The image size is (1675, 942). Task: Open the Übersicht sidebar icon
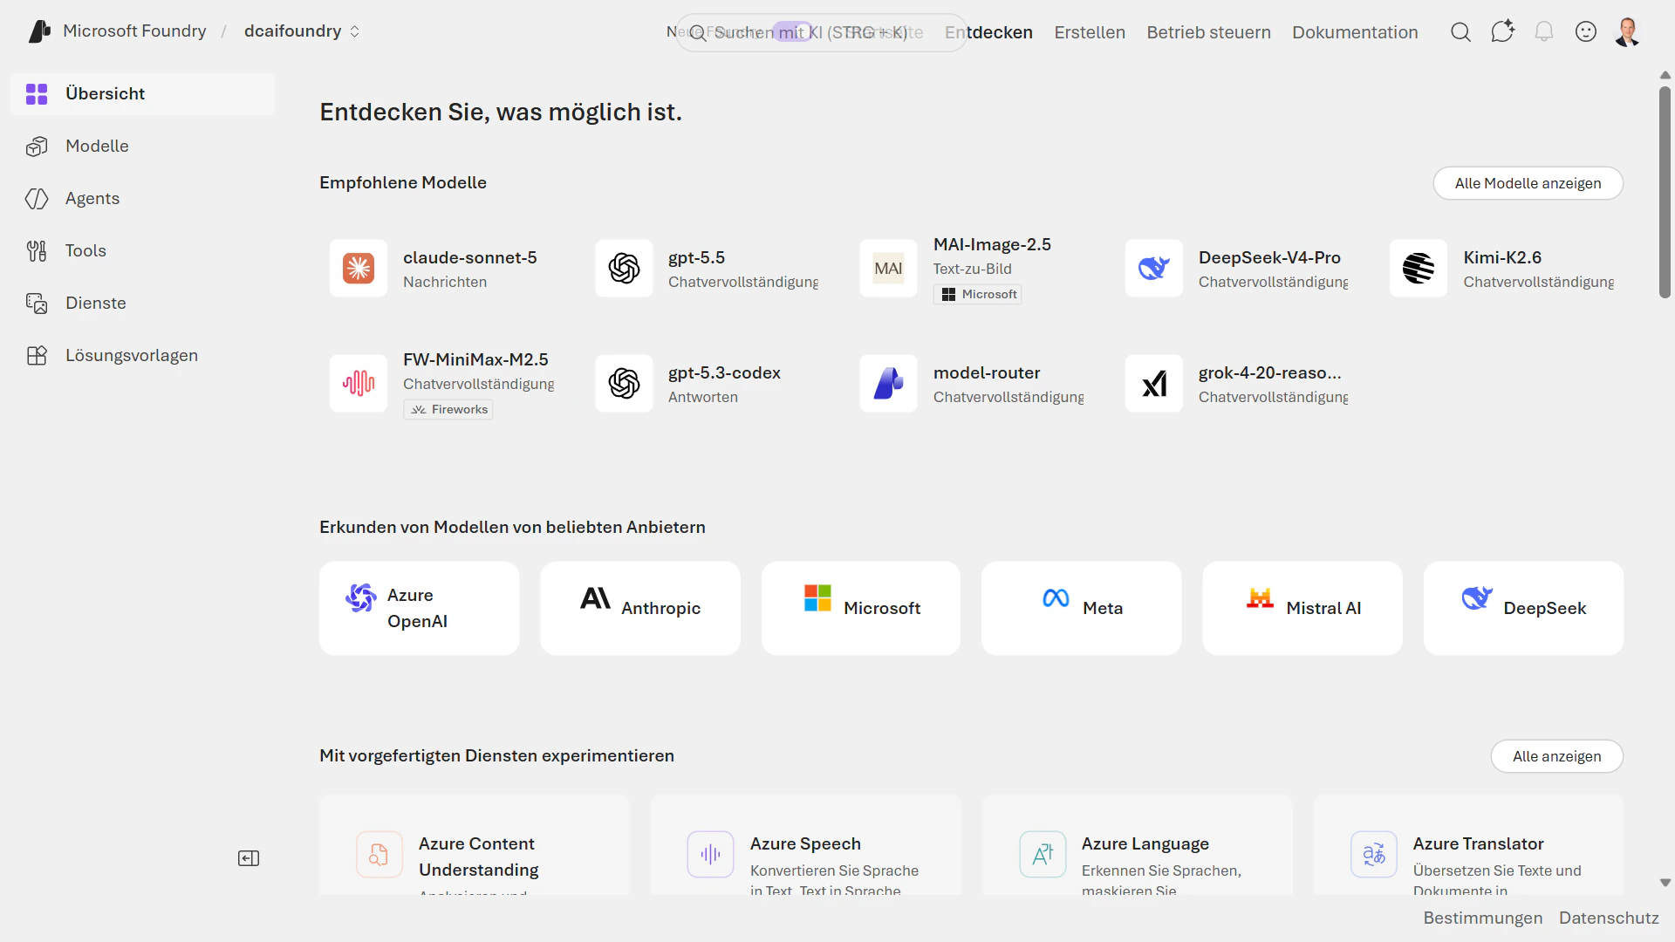[x=37, y=94]
